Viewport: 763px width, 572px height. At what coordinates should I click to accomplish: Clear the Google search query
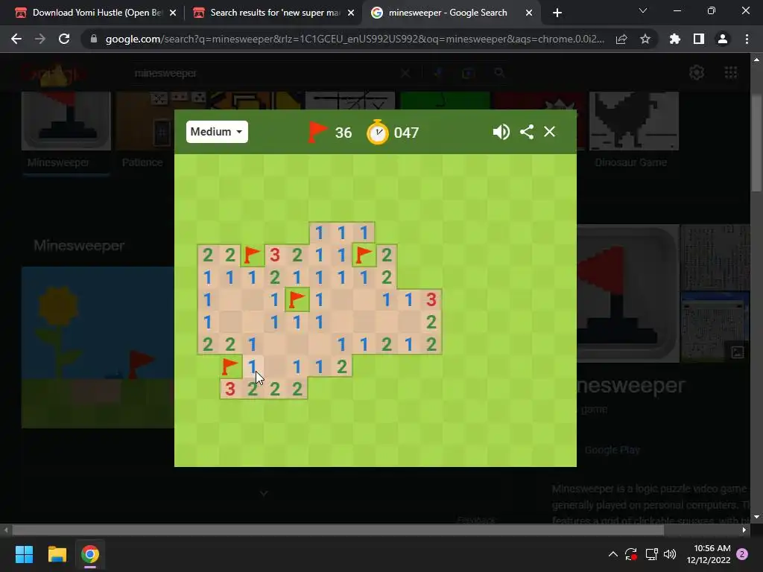(x=405, y=73)
